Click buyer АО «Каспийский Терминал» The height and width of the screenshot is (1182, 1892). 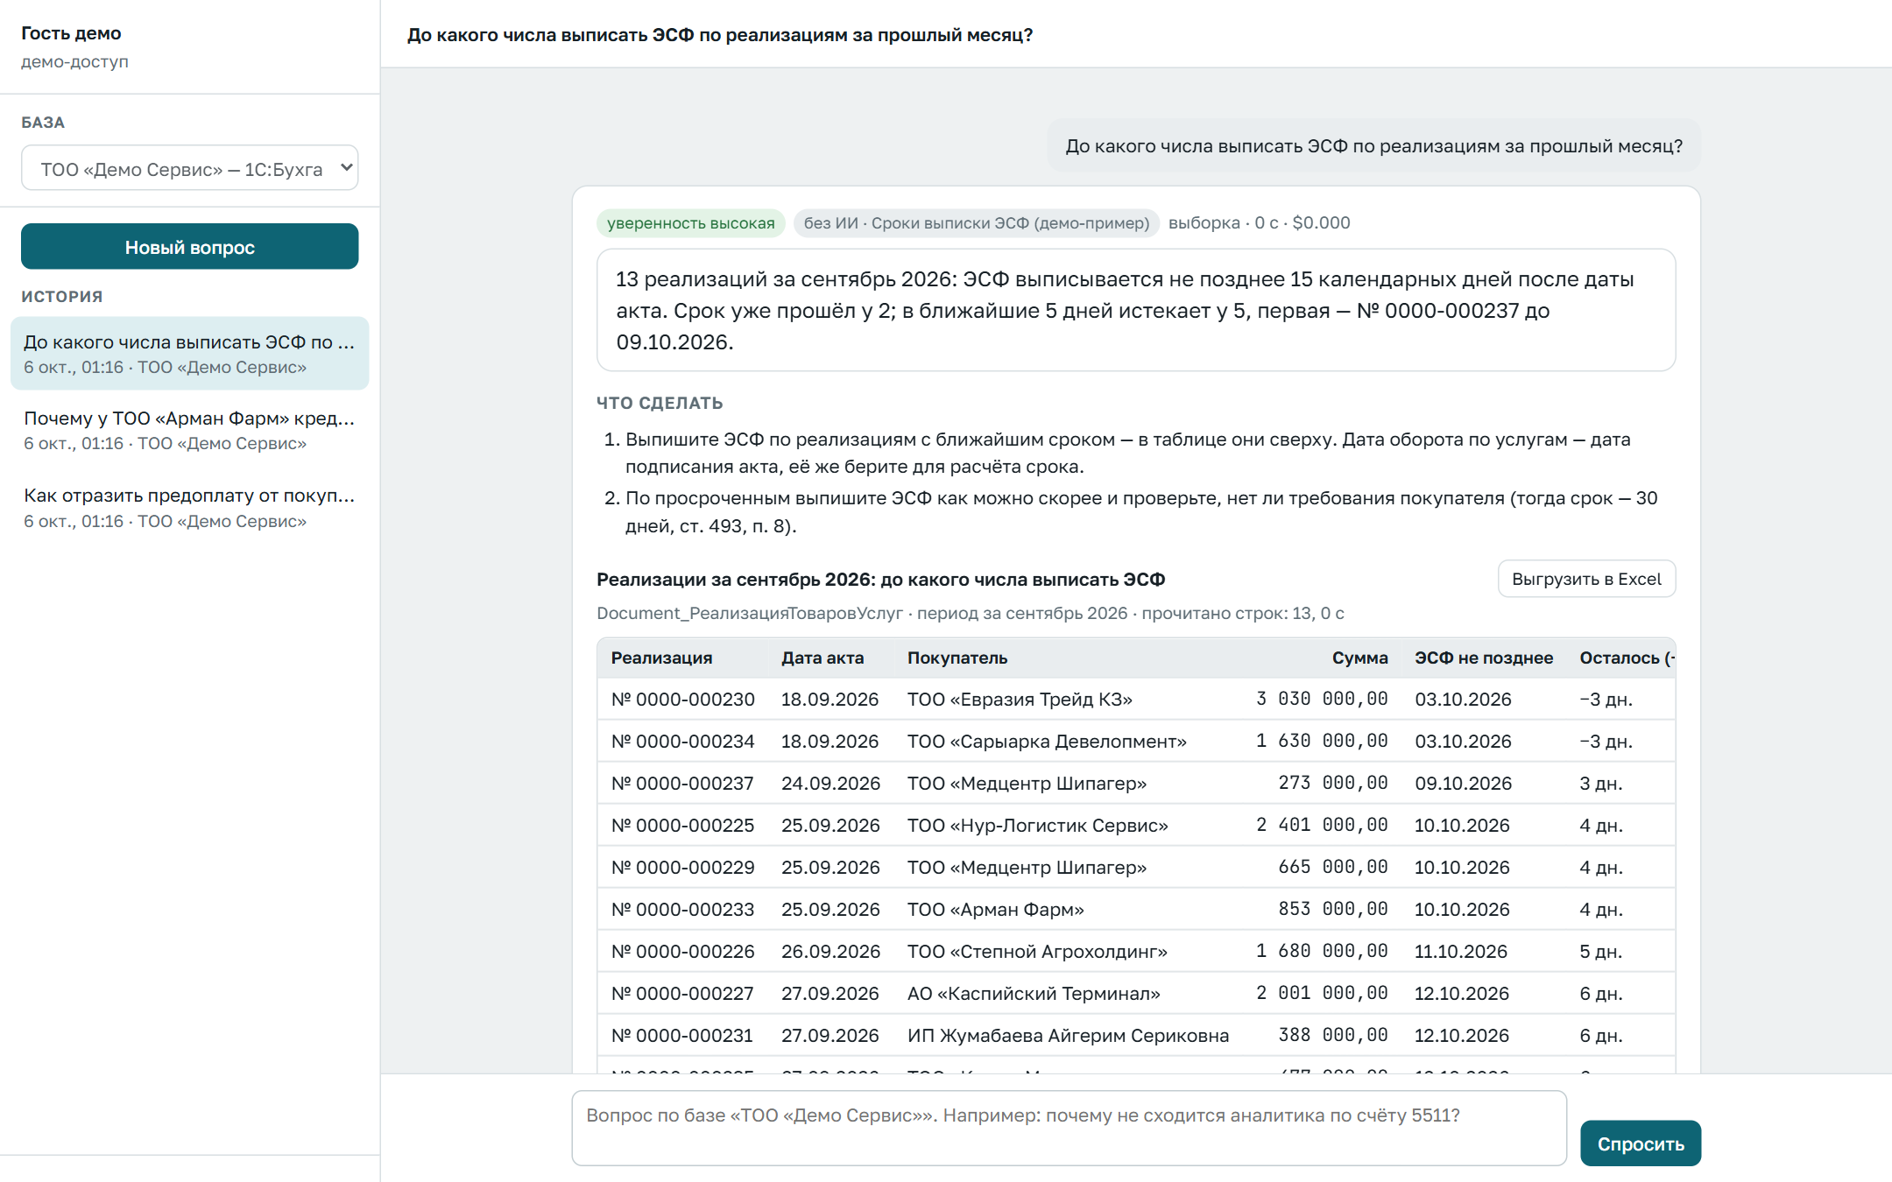(x=1034, y=994)
